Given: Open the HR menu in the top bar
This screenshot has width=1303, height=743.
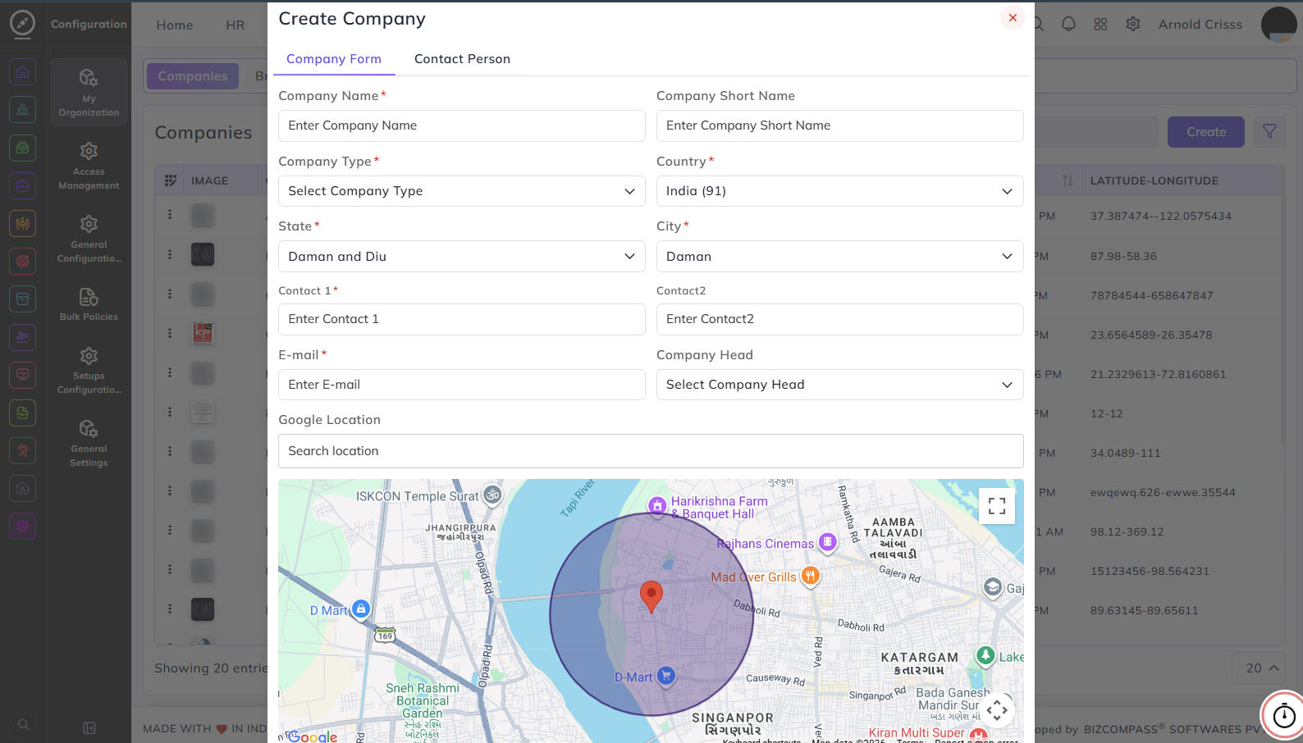Looking at the screenshot, I should pyautogui.click(x=235, y=25).
